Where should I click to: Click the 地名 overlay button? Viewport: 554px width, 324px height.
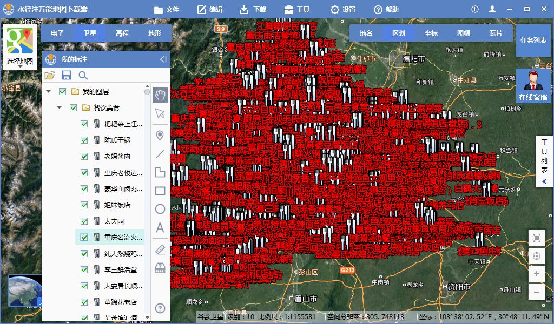click(366, 33)
